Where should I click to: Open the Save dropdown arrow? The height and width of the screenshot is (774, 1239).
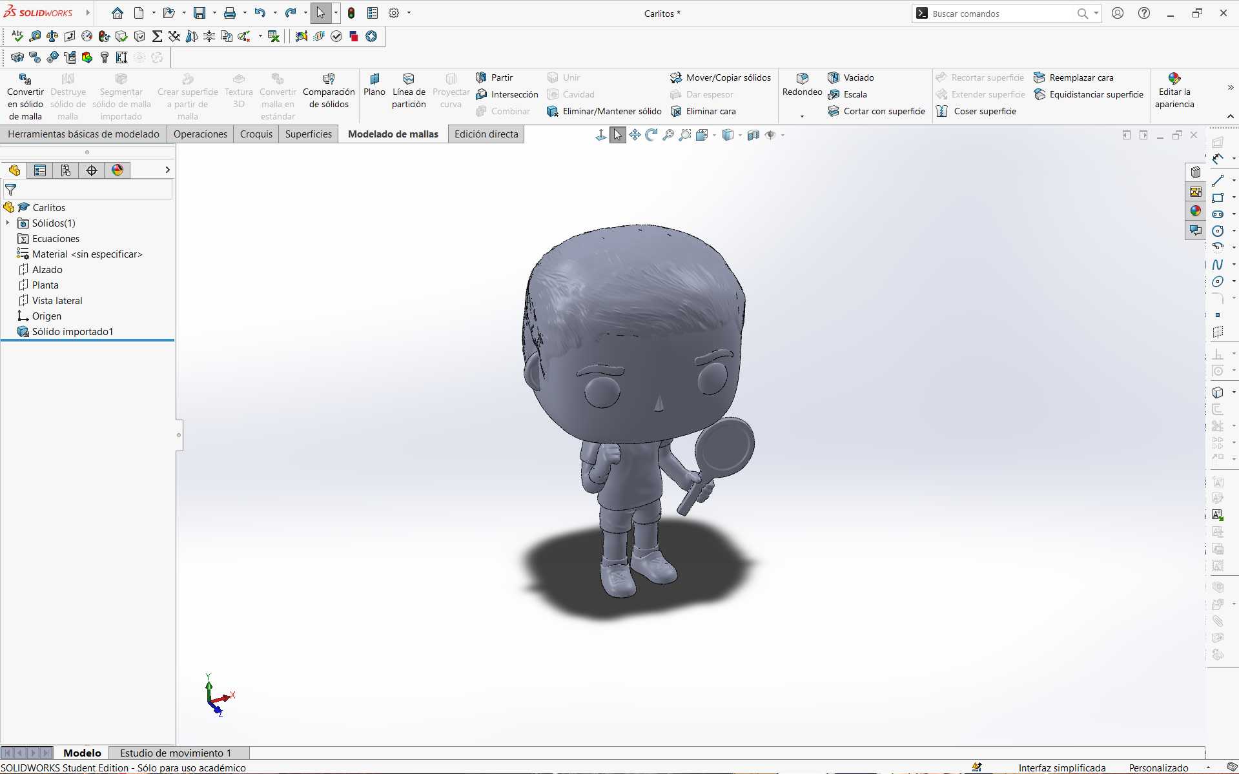[214, 13]
